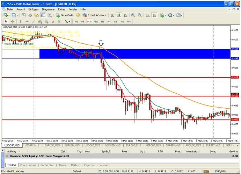
Task: Open the Hilfe menu
Action: click(x=83, y=9)
